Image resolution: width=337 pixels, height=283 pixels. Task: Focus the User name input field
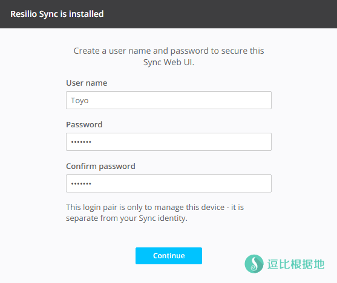tap(169, 100)
